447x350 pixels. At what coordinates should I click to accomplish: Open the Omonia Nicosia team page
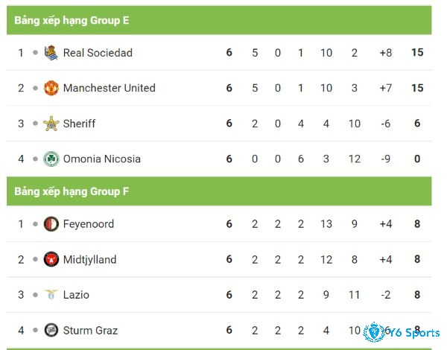(x=102, y=159)
